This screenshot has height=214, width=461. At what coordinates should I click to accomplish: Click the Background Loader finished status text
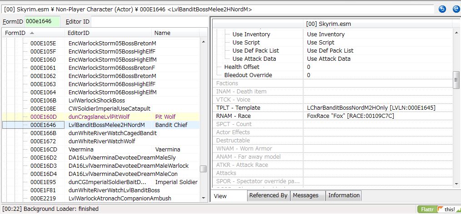[50, 209]
